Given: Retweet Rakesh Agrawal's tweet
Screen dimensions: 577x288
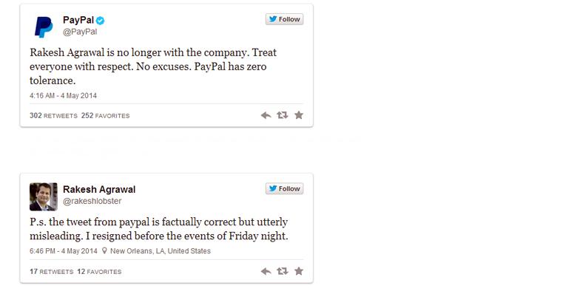Looking at the screenshot, I should tap(283, 272).
